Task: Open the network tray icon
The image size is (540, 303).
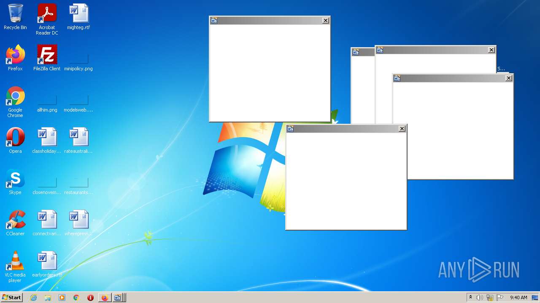Action: tap(490, 298)
